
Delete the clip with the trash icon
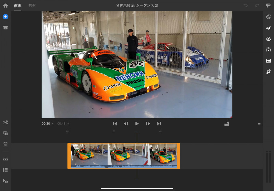[x=5, y=144]
